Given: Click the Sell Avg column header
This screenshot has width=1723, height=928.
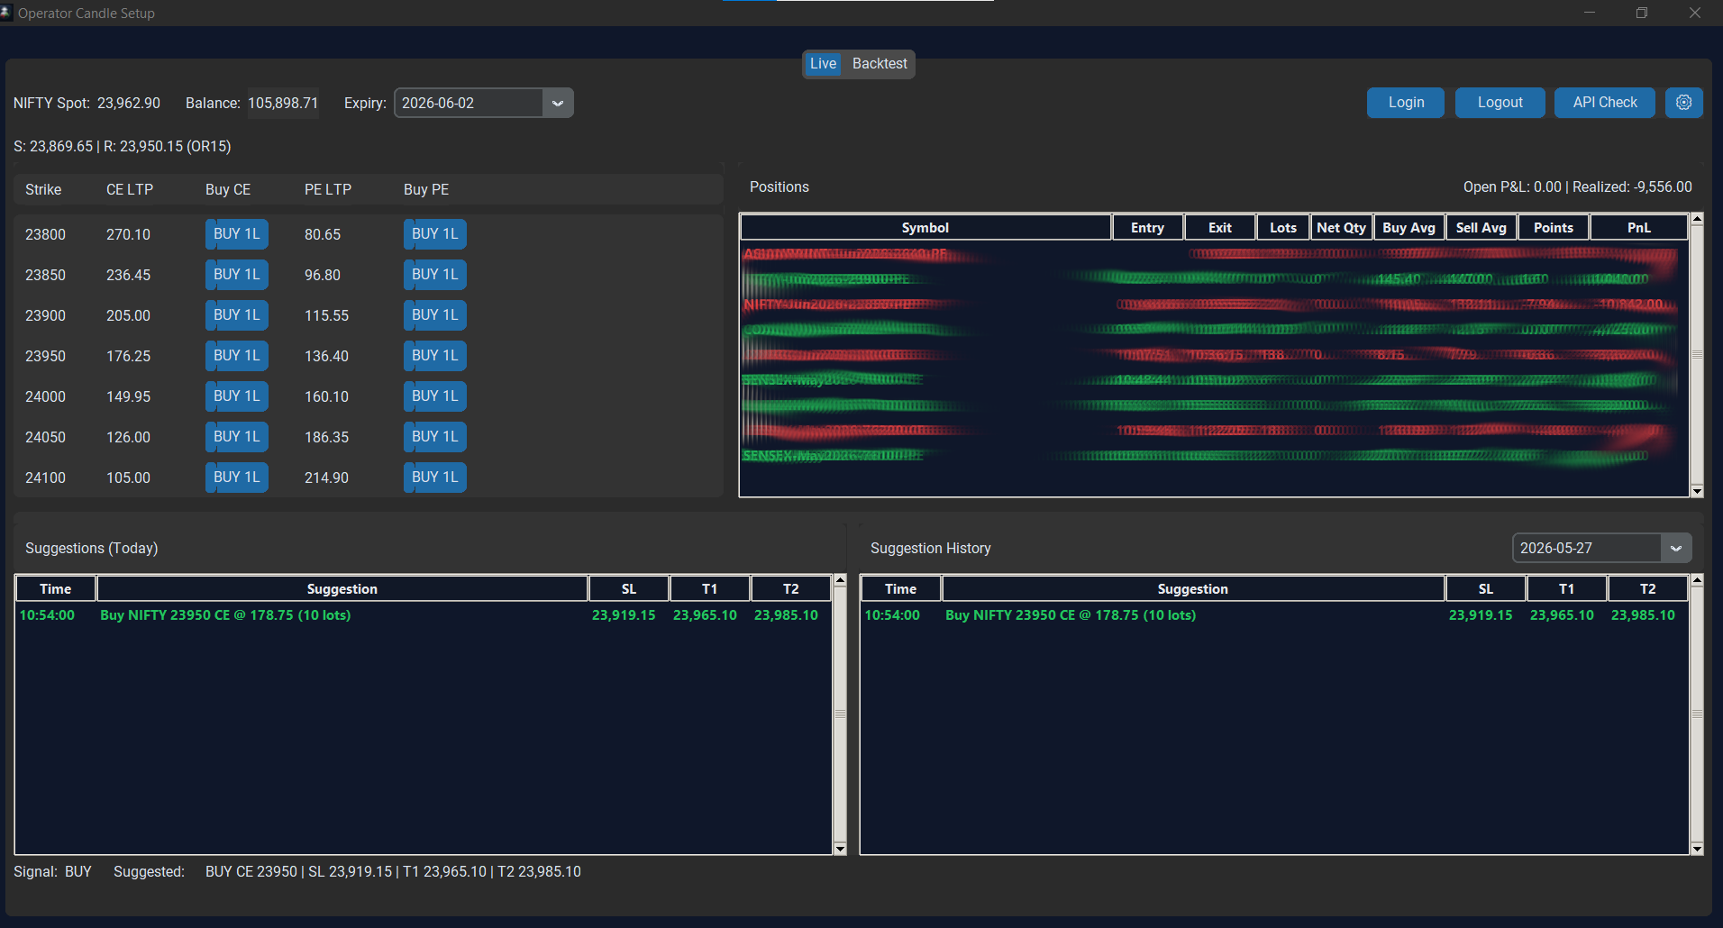Looking at the screenshot, I should (x=1481, y=228).
